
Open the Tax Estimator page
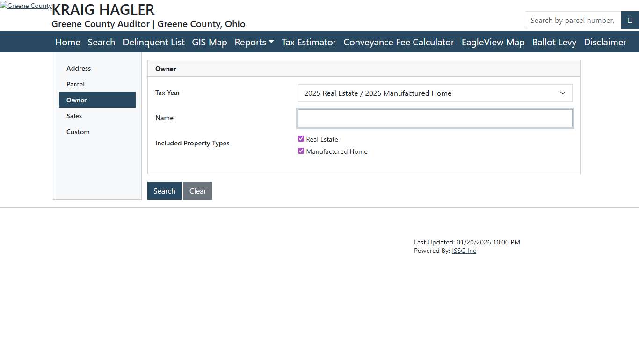tap(309, 42)
